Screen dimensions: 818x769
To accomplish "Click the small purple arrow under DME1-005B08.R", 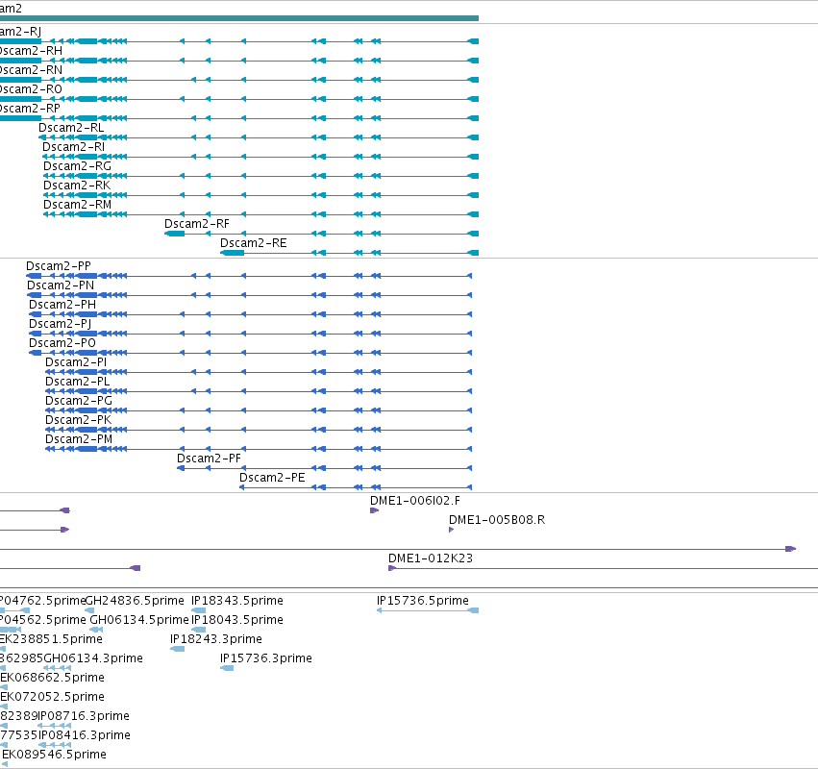I will (x=451, y=531).
